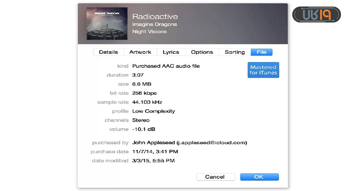Click the highlighted File tab
The width and height of the screenshot is (344, 191).
(x=261, y=52)
